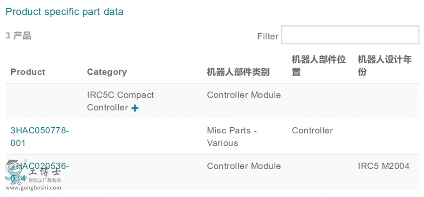
Task: Select the IRC5 M2004 design year cell
Action: tap(383, 166)
